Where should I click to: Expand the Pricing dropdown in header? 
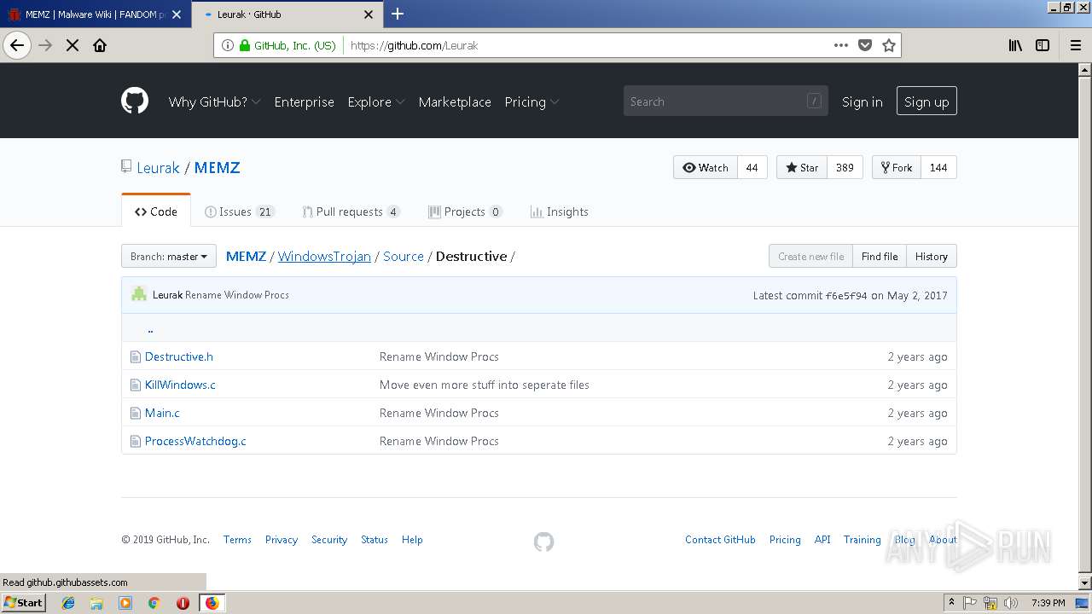coord(531,101)
